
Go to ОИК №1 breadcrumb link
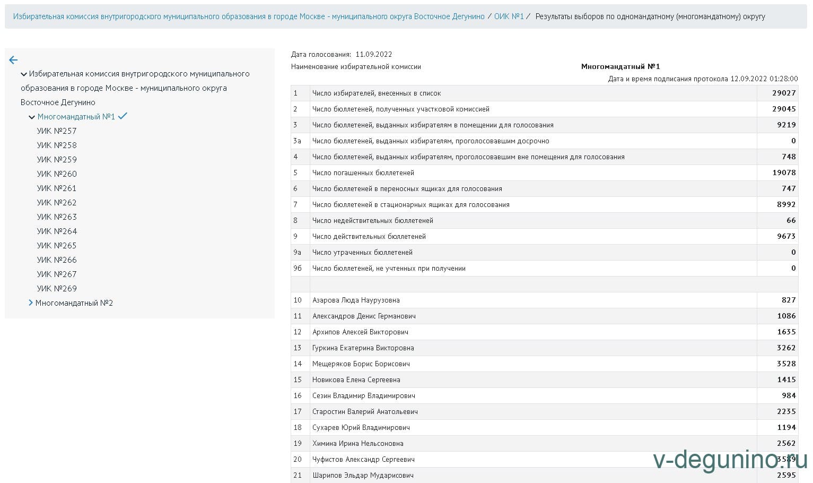509,16
